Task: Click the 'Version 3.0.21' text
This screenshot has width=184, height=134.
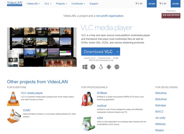Action: 90,58
